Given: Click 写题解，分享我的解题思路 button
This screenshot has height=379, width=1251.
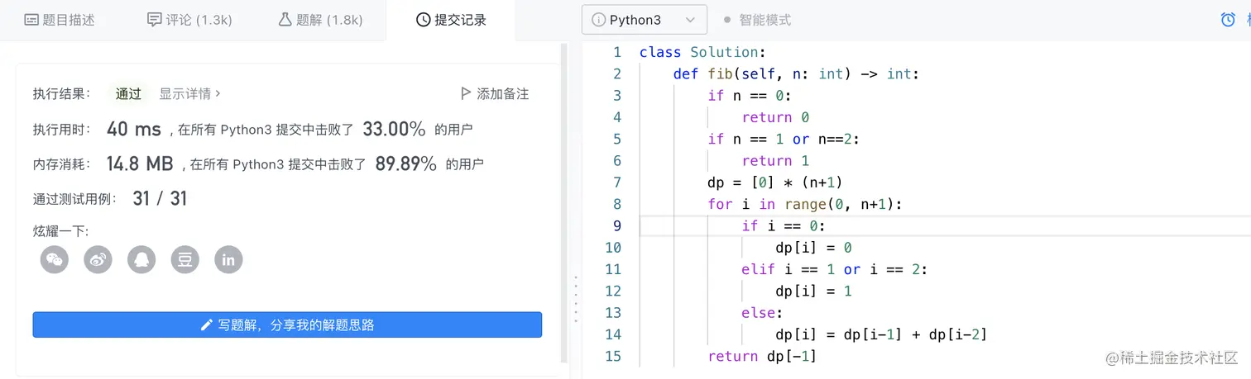Looking at the screenshot, I should (x=287, y=325).
